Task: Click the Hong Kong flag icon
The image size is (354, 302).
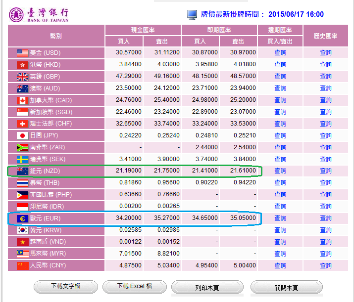Action: 22,65
